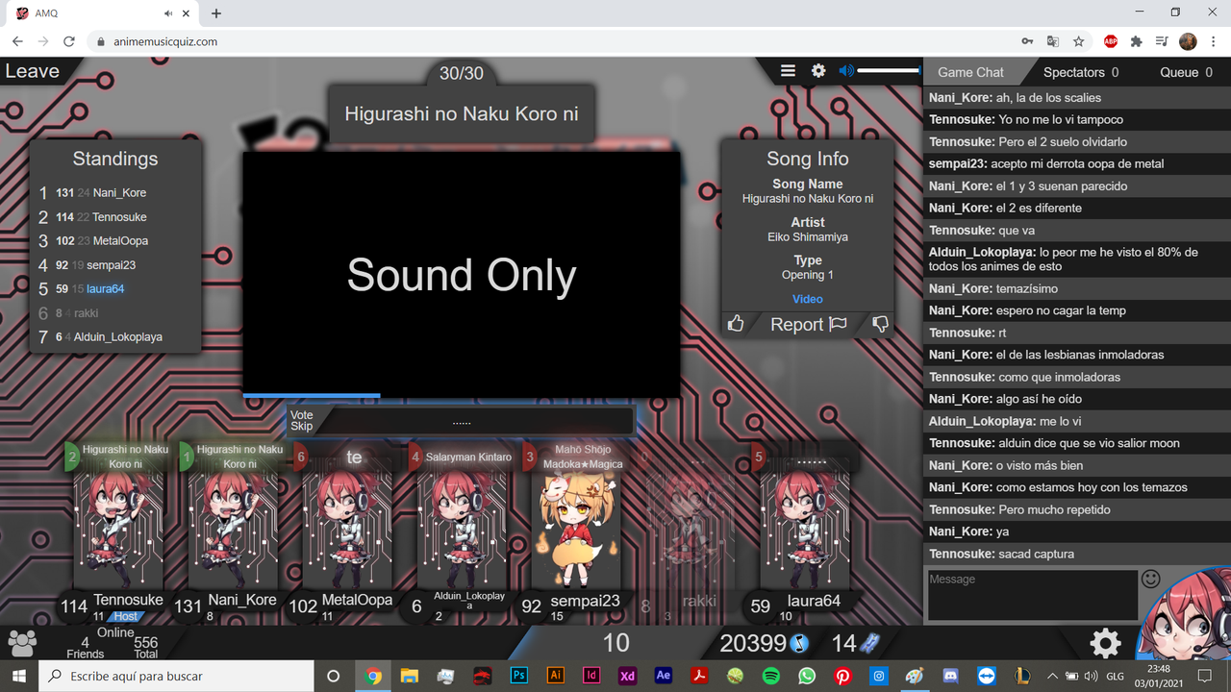Open the Chrome three-dot menu

(x=1214, y=41)
